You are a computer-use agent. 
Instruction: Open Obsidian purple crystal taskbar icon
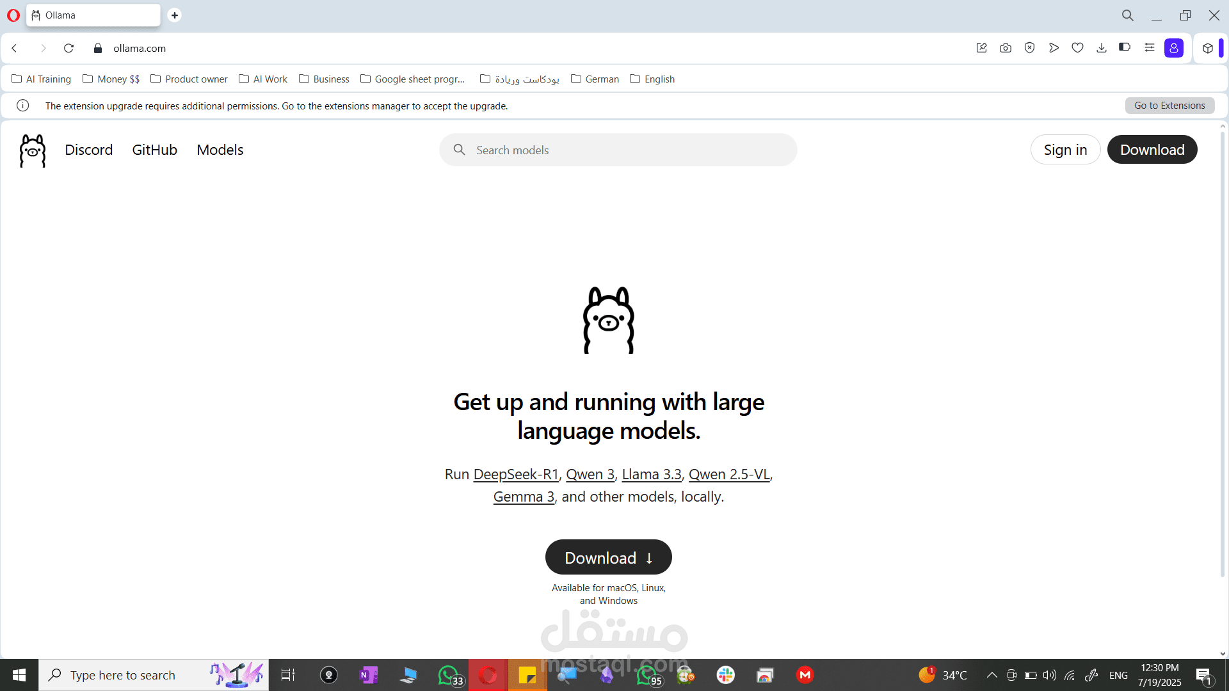(x=607, y=675)
